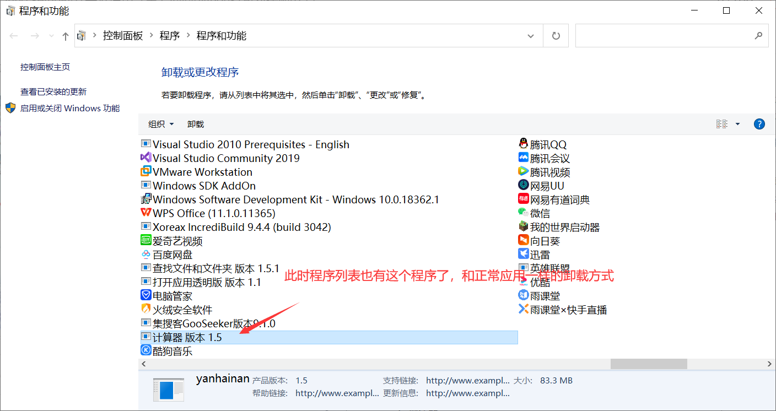This screenshot has height=411, width=776.
Task: Click the 支持链接 URL in details pane
Action: pyautogui.click(x=468, y=381)
